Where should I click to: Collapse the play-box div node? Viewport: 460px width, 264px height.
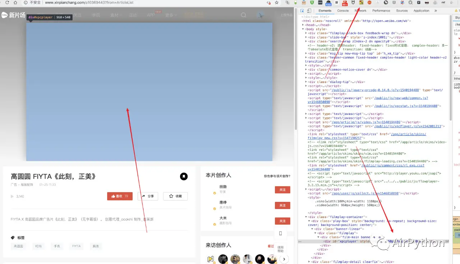[x=309, y=221]
